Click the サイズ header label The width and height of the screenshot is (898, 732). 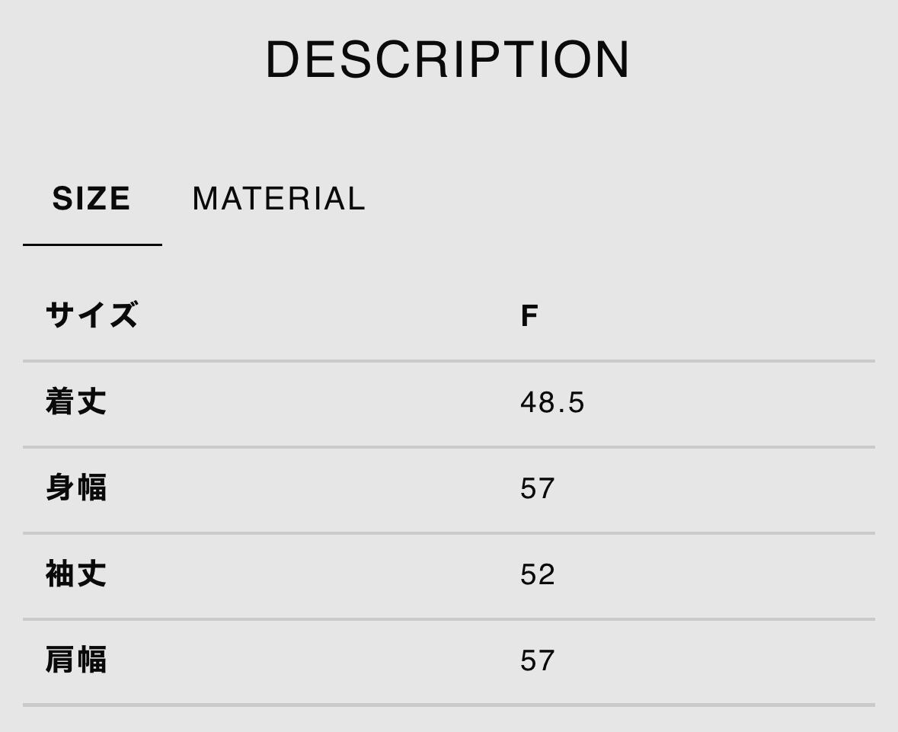[x=92, y=315]
